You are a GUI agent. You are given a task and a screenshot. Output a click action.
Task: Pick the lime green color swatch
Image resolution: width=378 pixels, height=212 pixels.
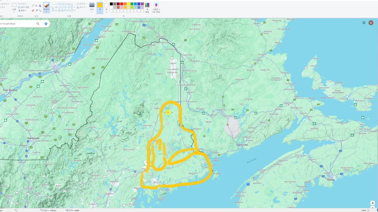[x=132, y=7]
